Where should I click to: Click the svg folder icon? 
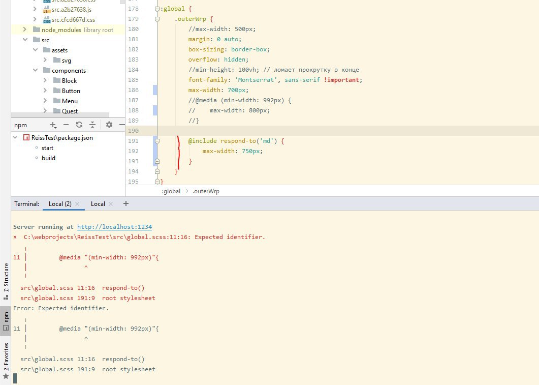coord(57,60)
